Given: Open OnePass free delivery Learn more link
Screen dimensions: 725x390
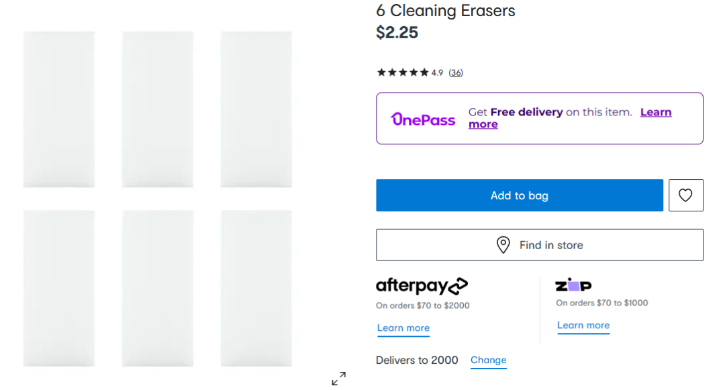Looking at the screenshot, I should 655,113.
